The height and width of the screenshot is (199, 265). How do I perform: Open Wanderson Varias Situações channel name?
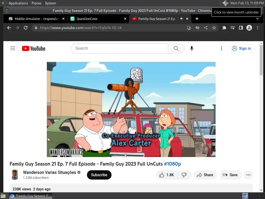pos(49,172)
